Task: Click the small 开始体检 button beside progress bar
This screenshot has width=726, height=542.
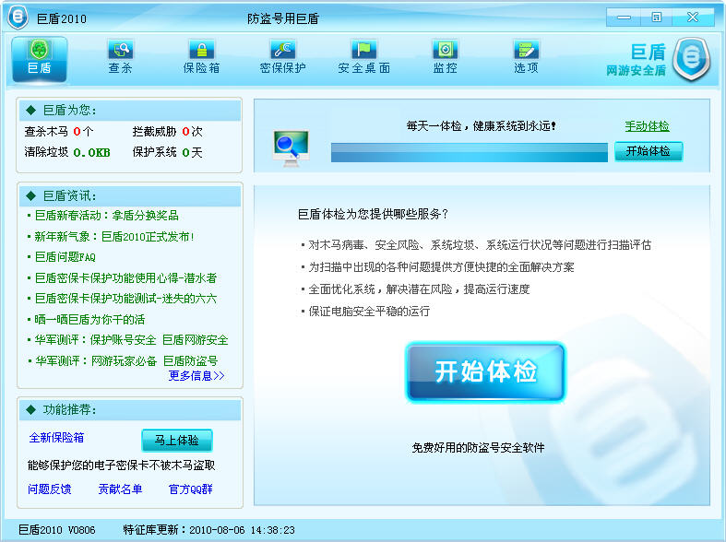Action: click(649, 151)
